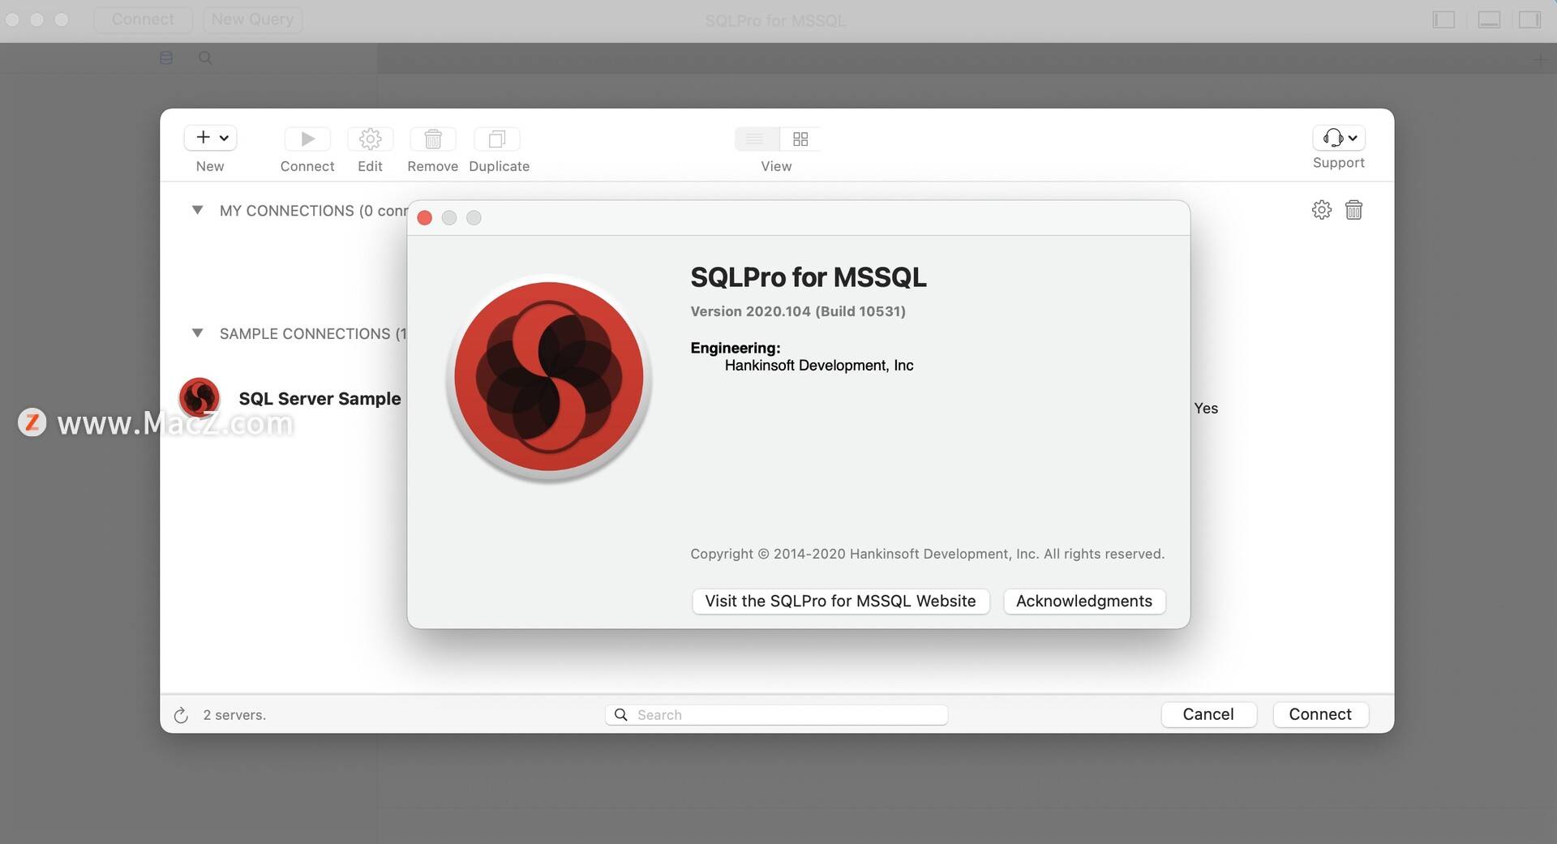Collapse the MY CONNECTIONS group

[197, 210]
